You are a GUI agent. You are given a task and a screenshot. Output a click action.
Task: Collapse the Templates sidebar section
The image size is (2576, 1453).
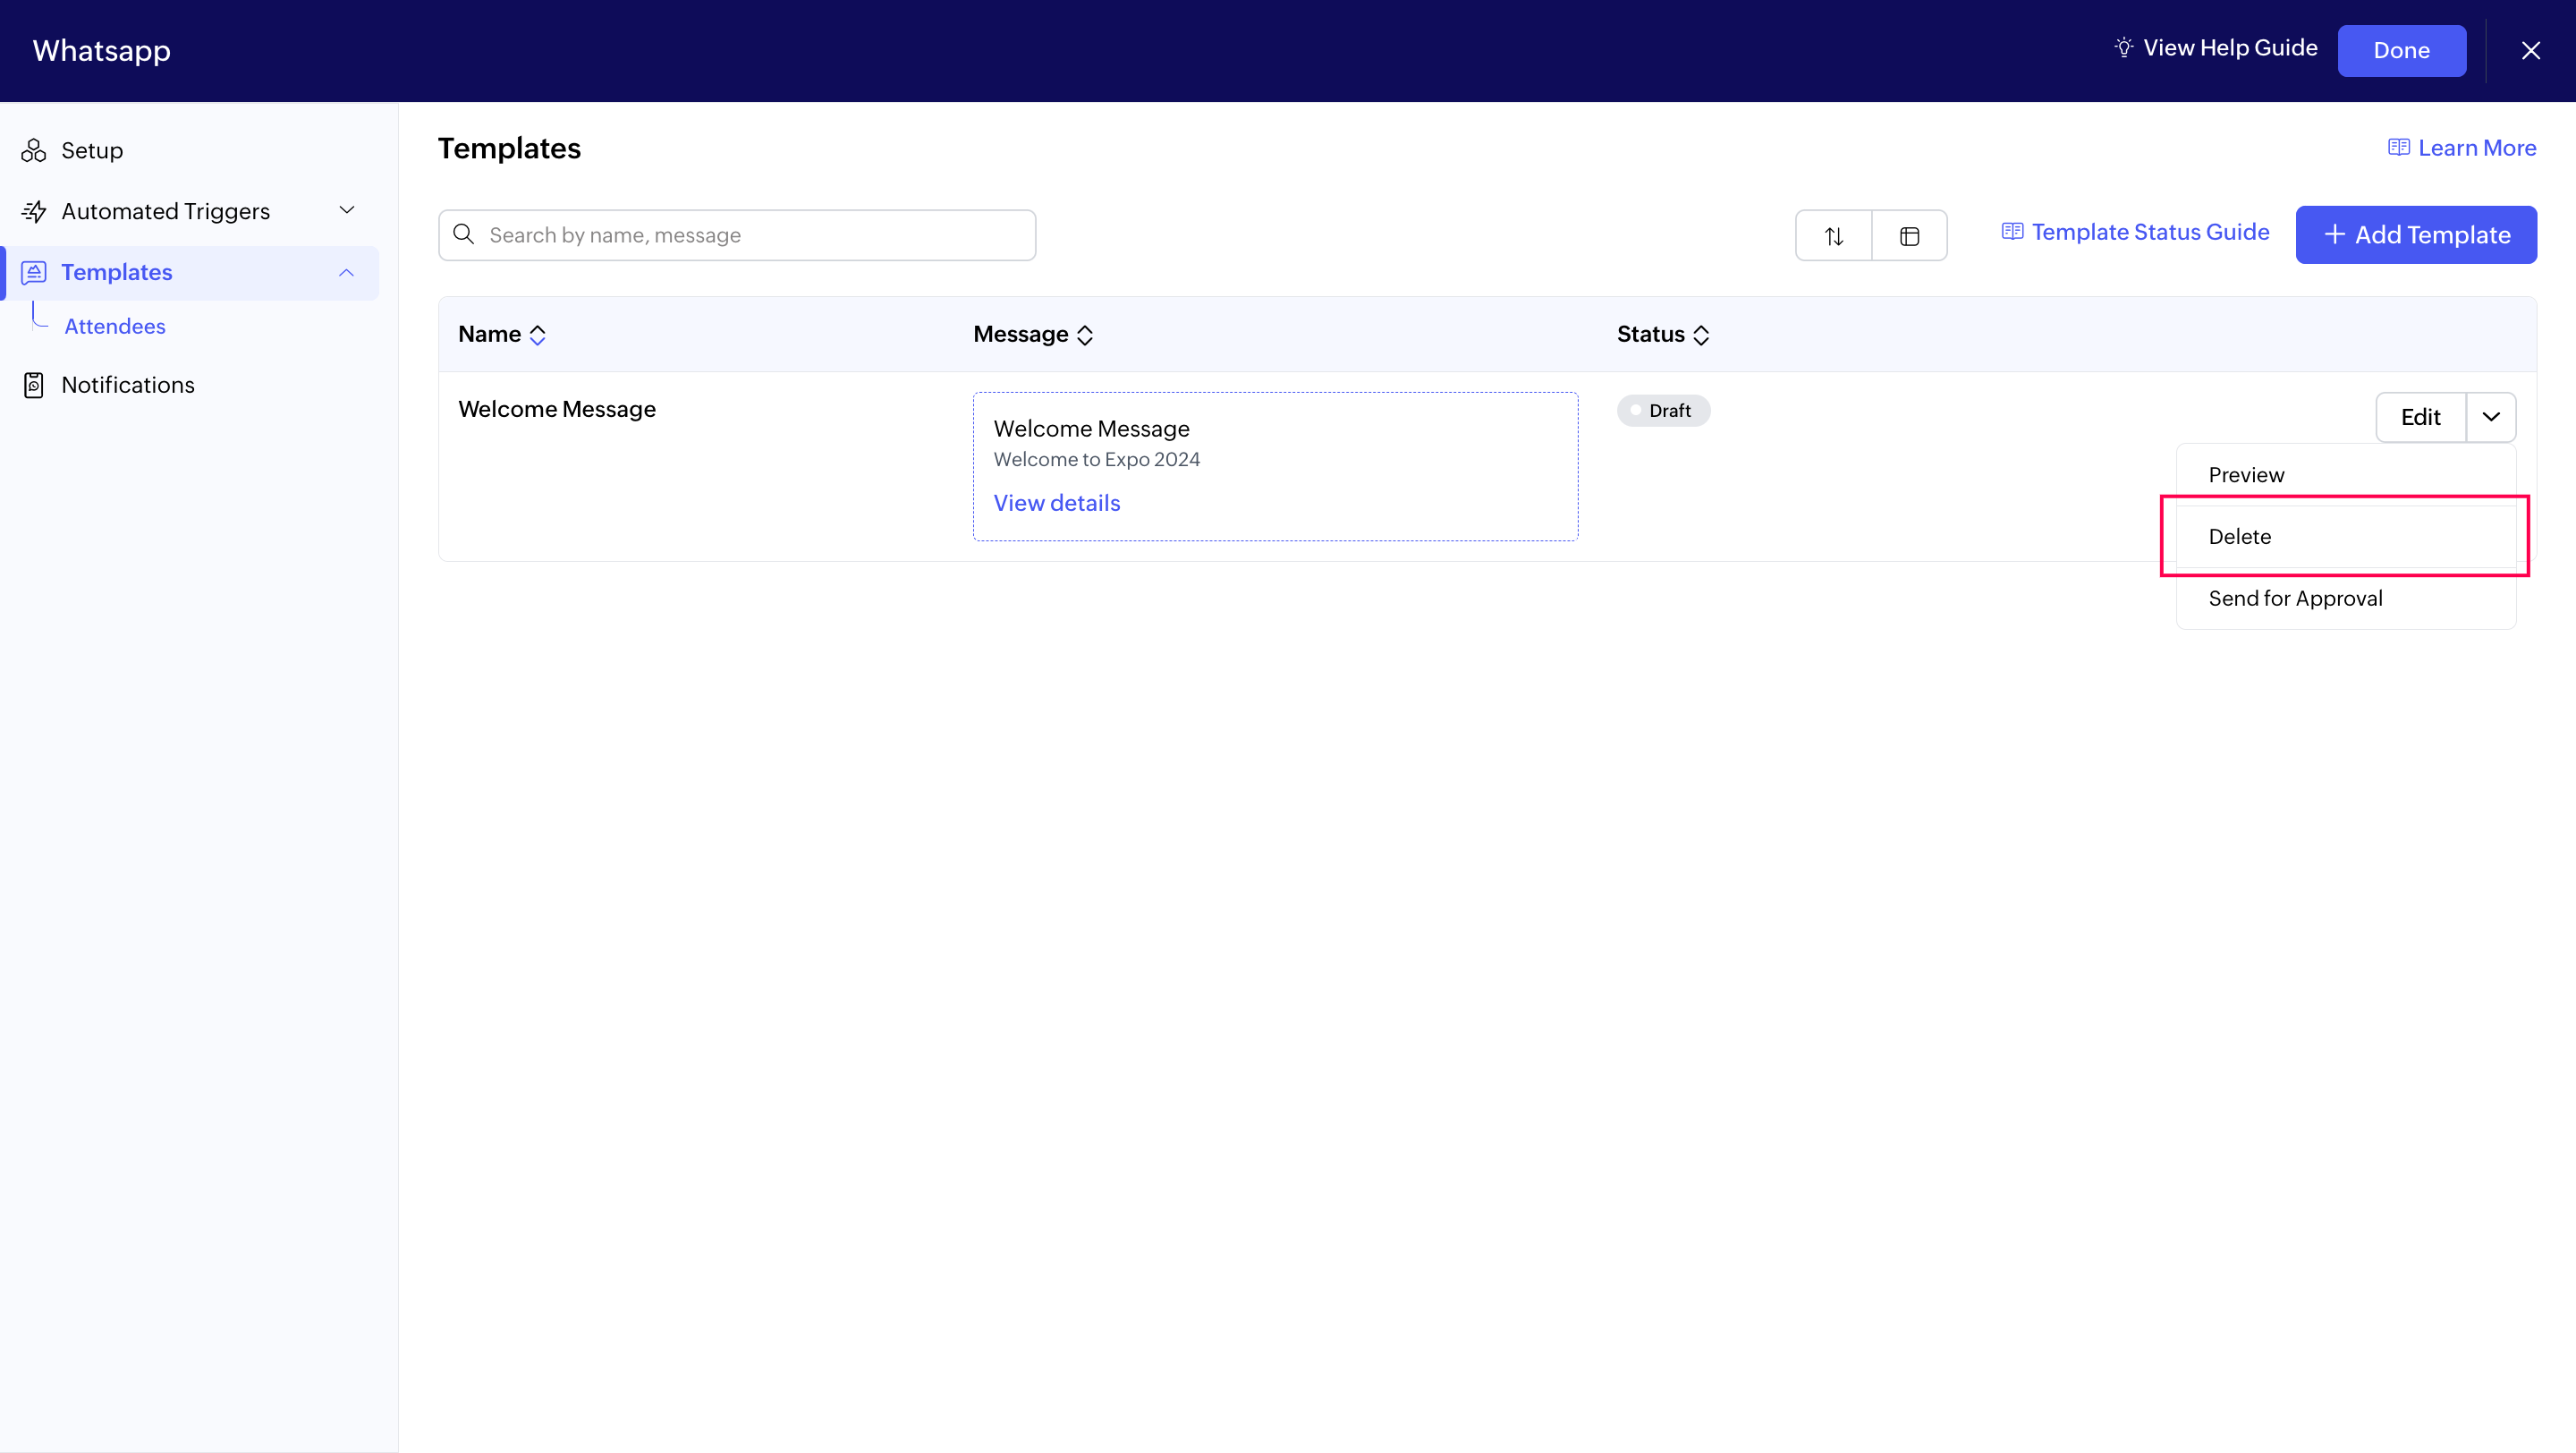point(347,272)
